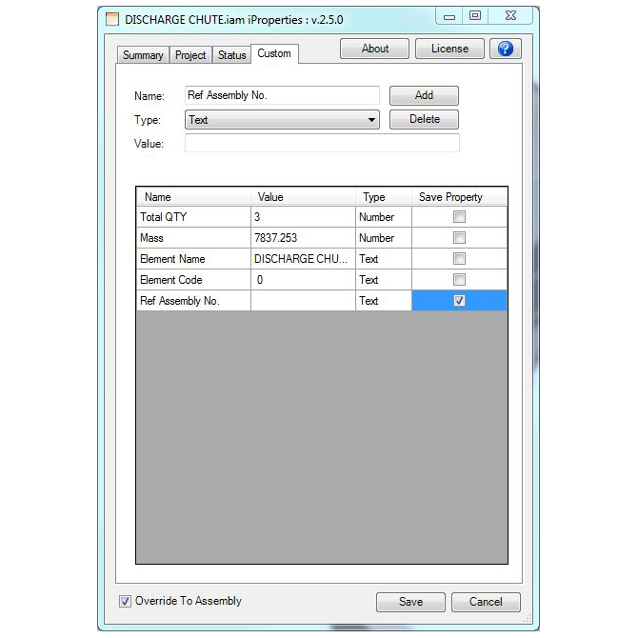Viewport: 638px width, 638px height.
Task: Tick Save Property checkbox for Mass
Action: [x=459, y=238]
